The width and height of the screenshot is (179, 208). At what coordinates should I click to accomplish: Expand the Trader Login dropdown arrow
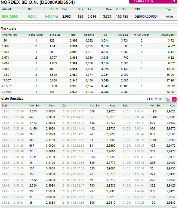(x=174, y=1)
